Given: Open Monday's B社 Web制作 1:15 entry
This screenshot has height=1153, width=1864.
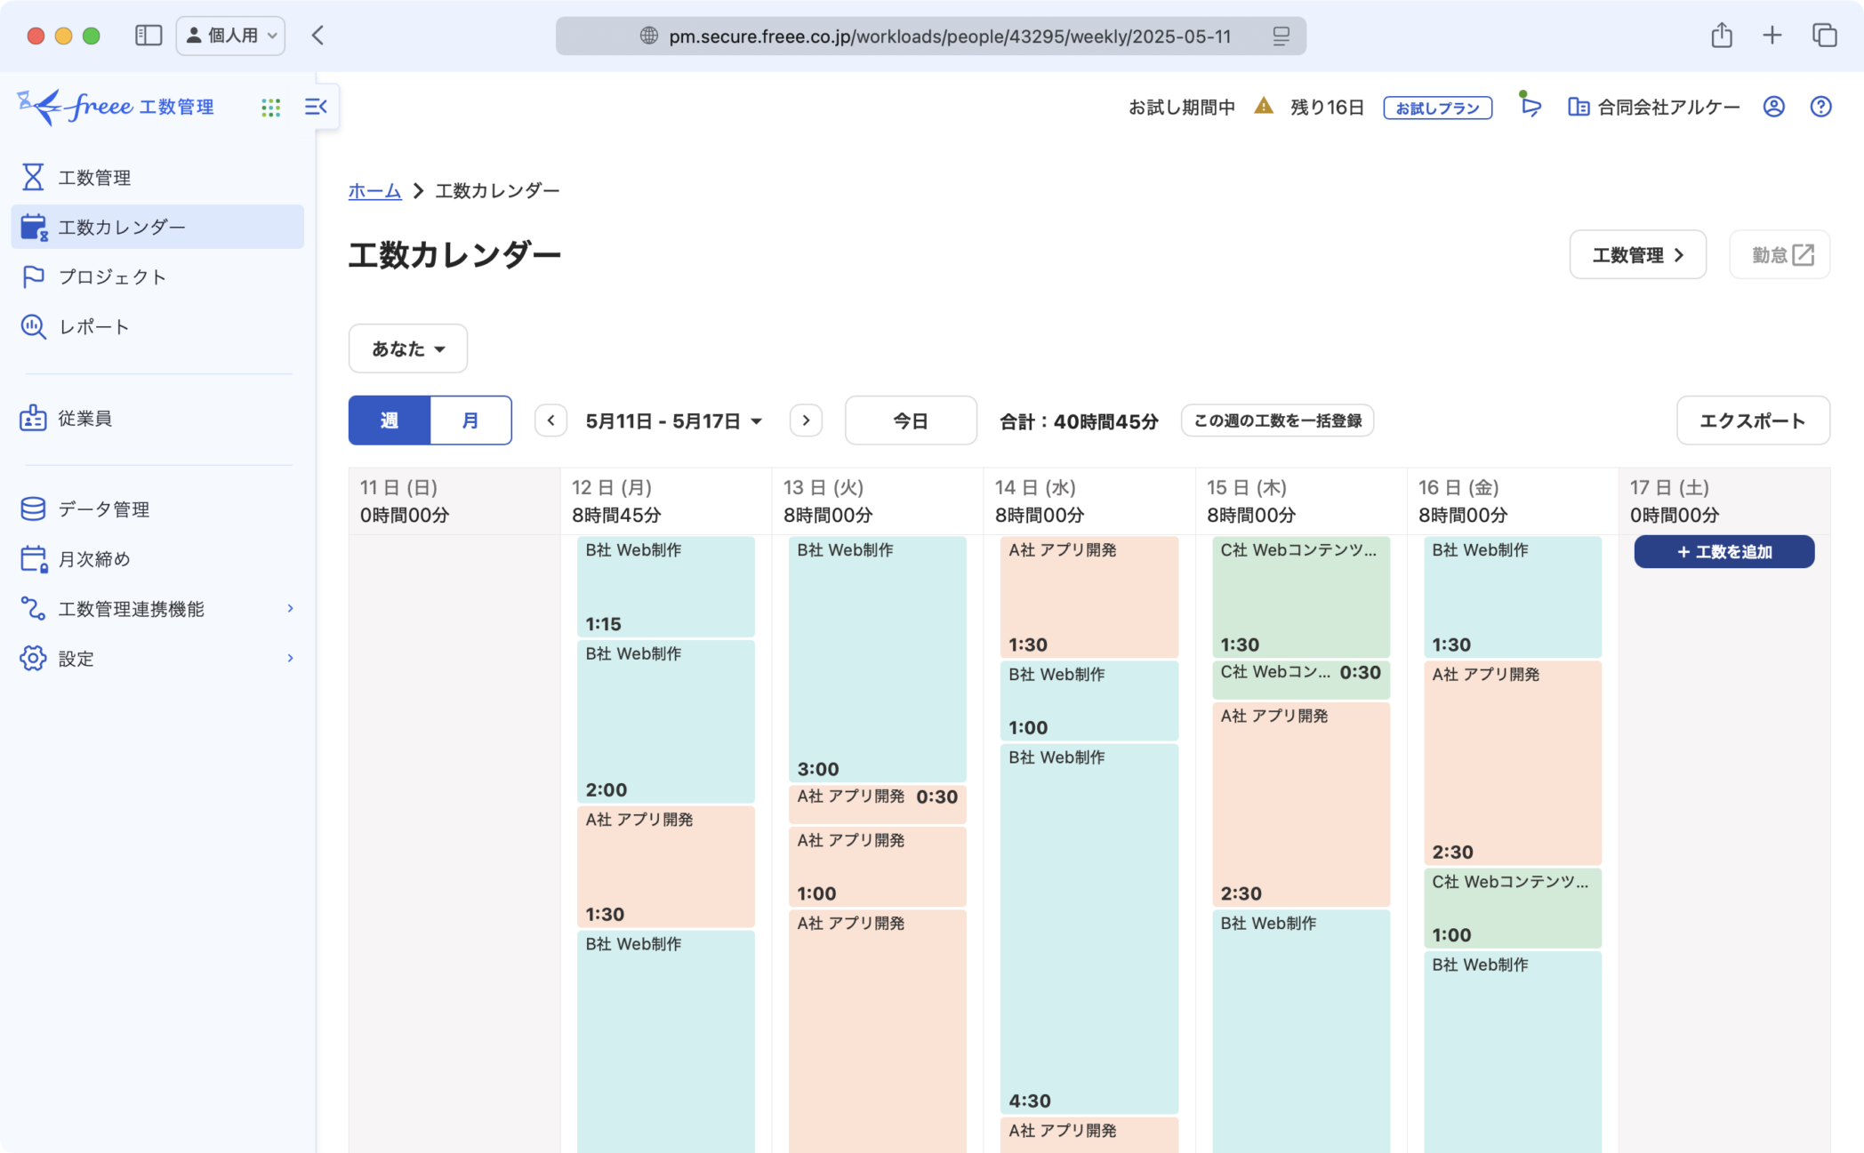Looking at the screenshot, I should point(666,587).
